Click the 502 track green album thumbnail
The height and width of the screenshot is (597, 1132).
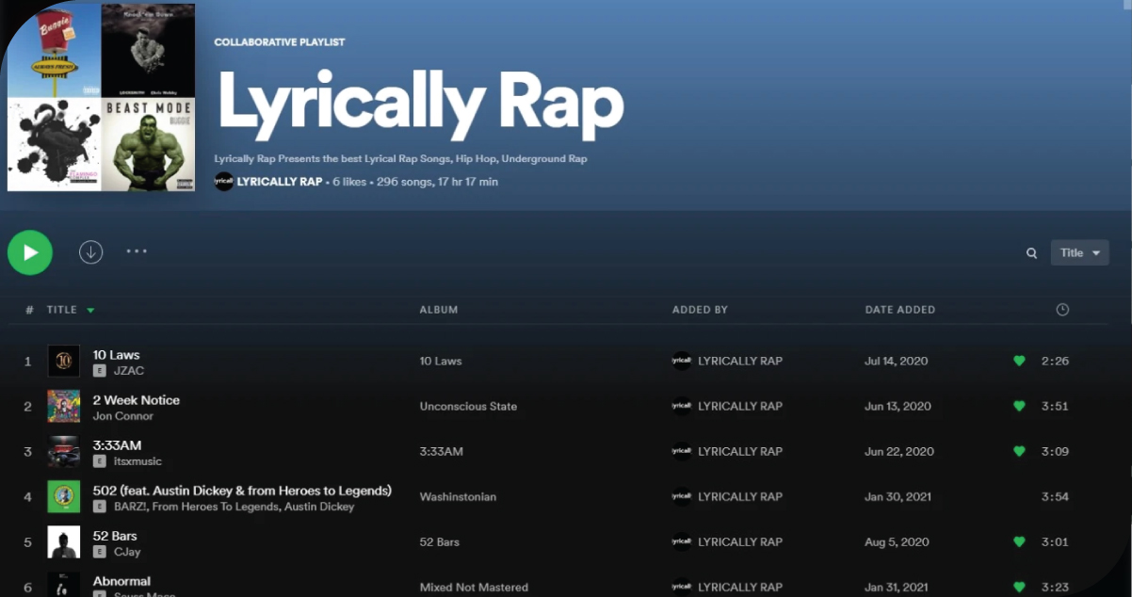click(64, 496)
